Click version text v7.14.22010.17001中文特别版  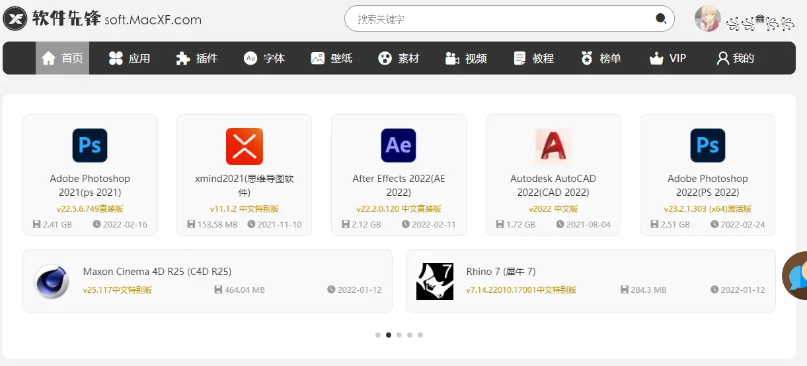tap(521, 290)
